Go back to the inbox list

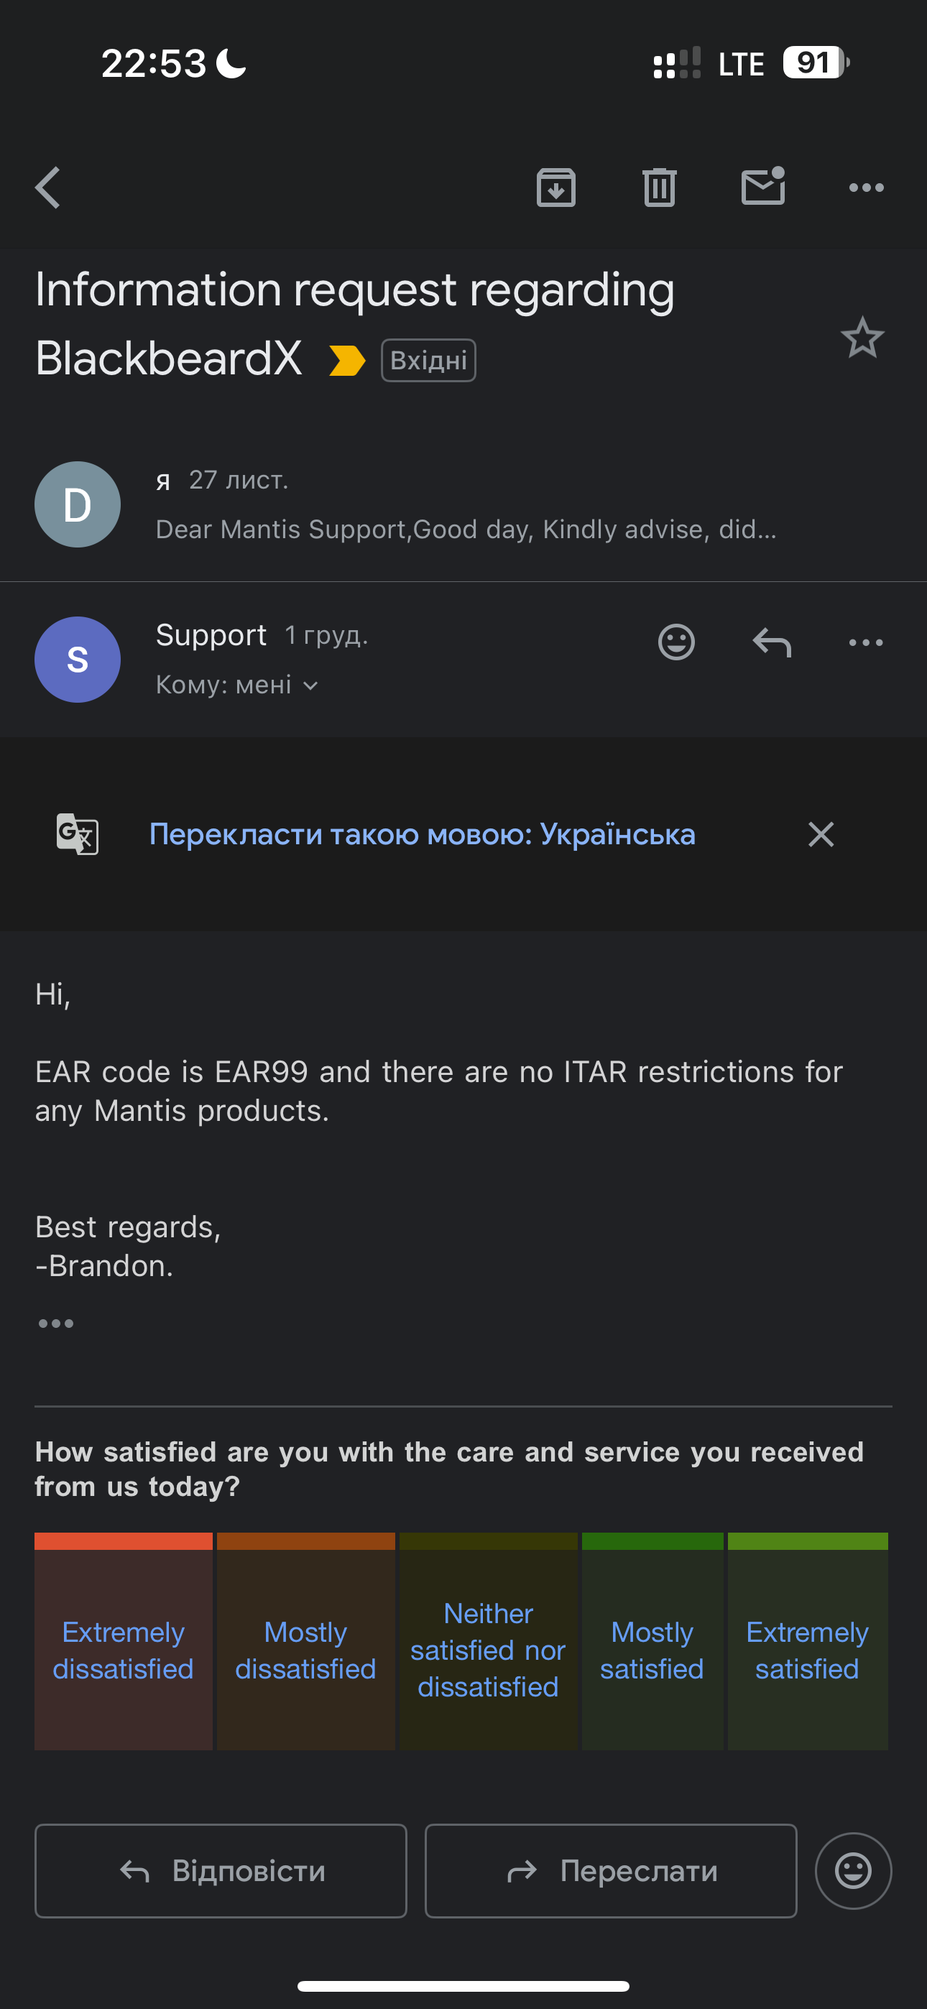48,188
